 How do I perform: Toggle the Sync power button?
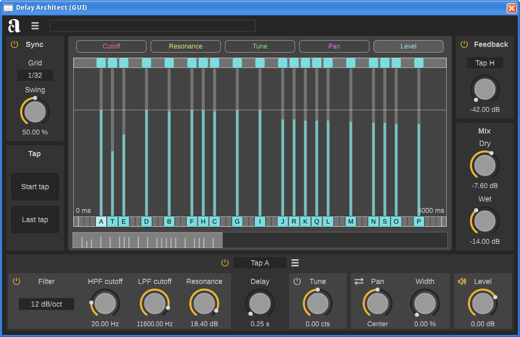(14, 44)
